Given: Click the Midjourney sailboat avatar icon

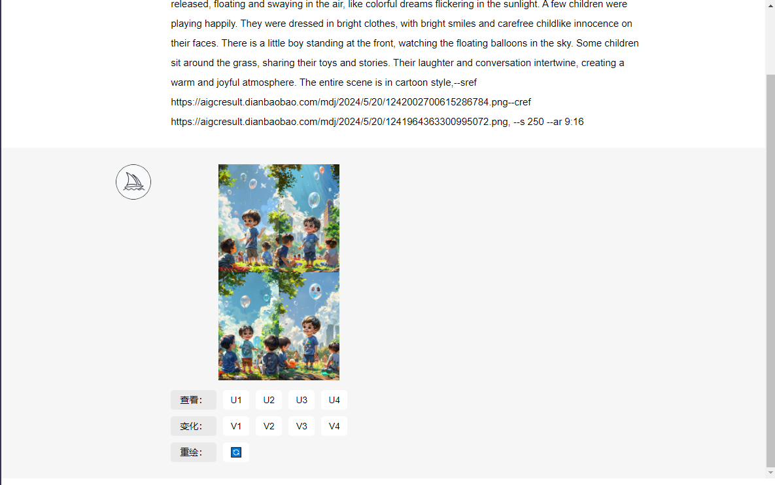Looking at the screenshot, I should pyautogui.click(x=133, y=182).
